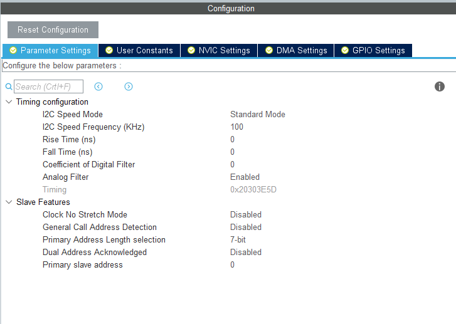Viewport: 456px width, 324px height.
Task: Click the I2C Speed Frequency value 100
Action: point(236,127)
